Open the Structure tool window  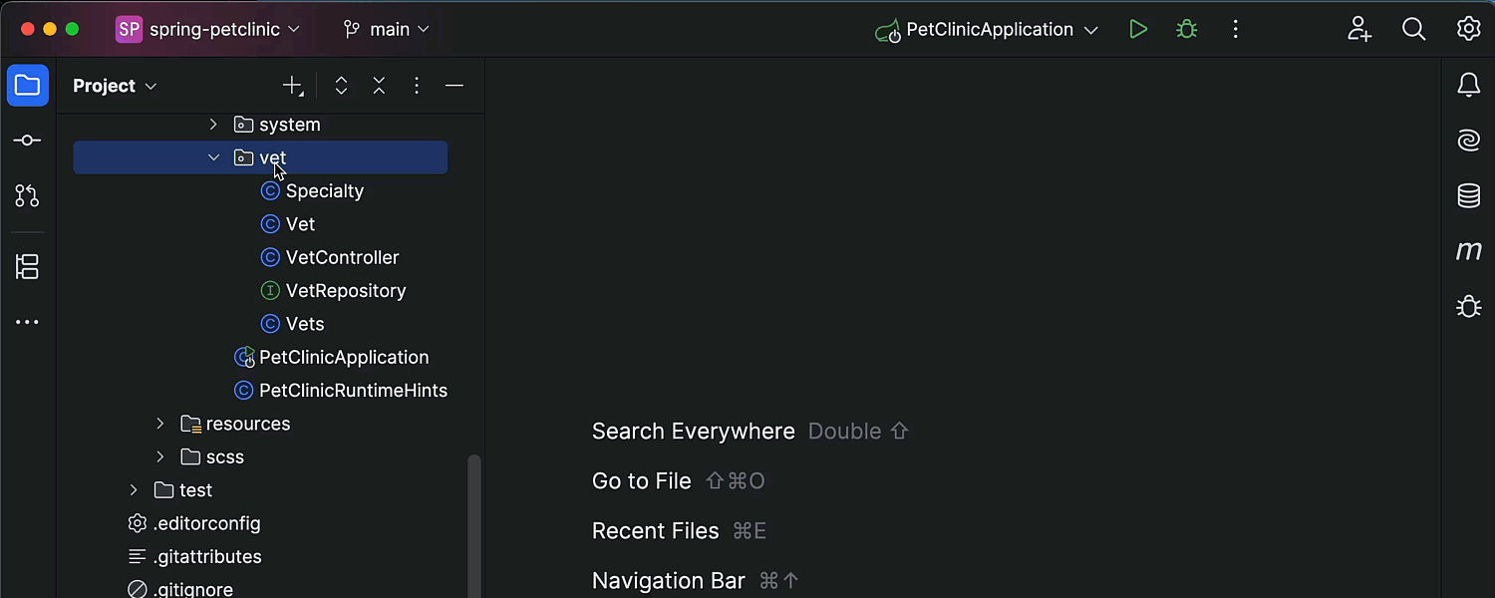[27, 266]
